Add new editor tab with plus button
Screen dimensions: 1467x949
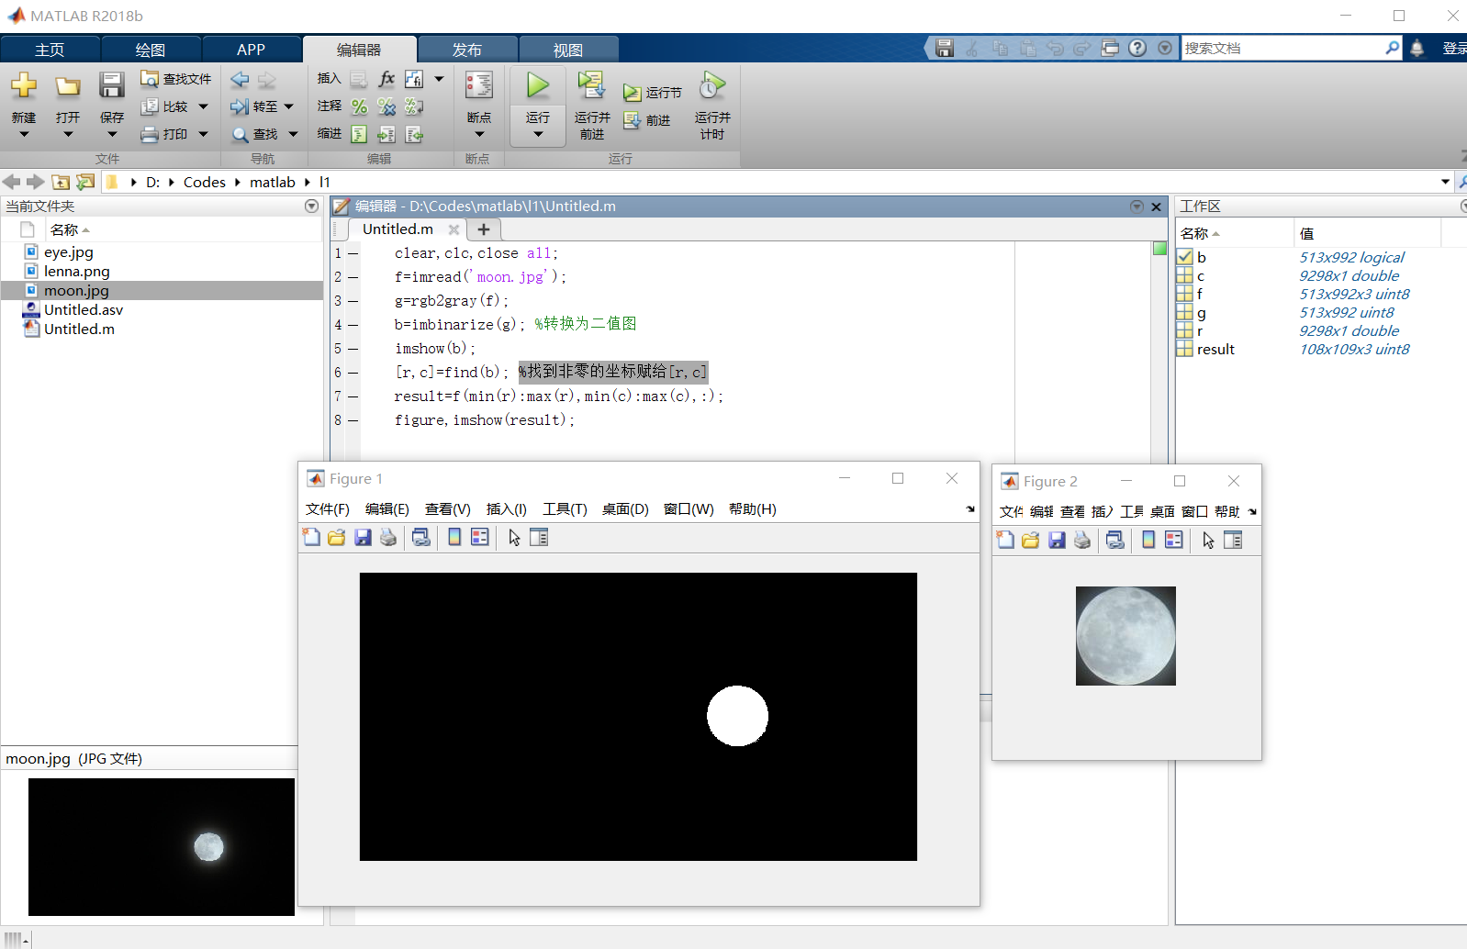coord(484,229)
